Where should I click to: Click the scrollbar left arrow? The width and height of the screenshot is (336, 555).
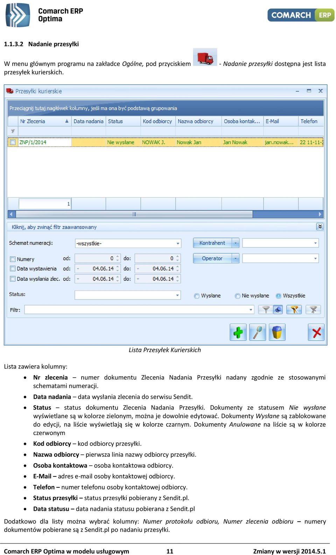tap(12, 214)
